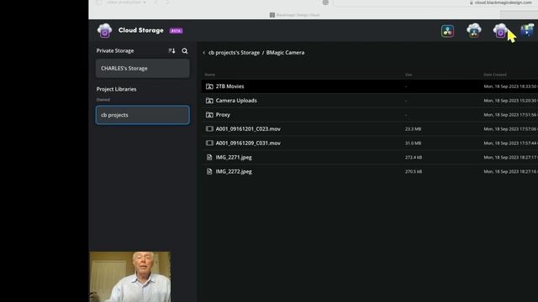This screenshot has height=302, width=538.
Task: Sort by Size column header
Action: (409, 75)
